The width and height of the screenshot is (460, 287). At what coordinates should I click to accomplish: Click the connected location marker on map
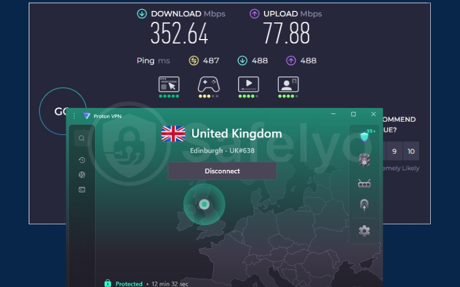204,204
